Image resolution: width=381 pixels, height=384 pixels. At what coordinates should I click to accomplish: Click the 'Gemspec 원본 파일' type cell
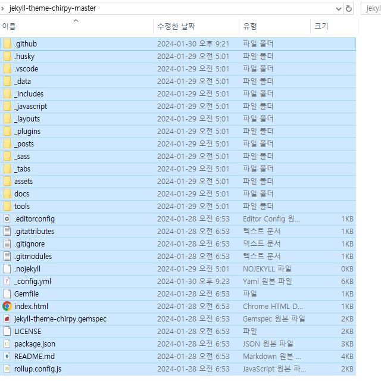pos(274,319)
